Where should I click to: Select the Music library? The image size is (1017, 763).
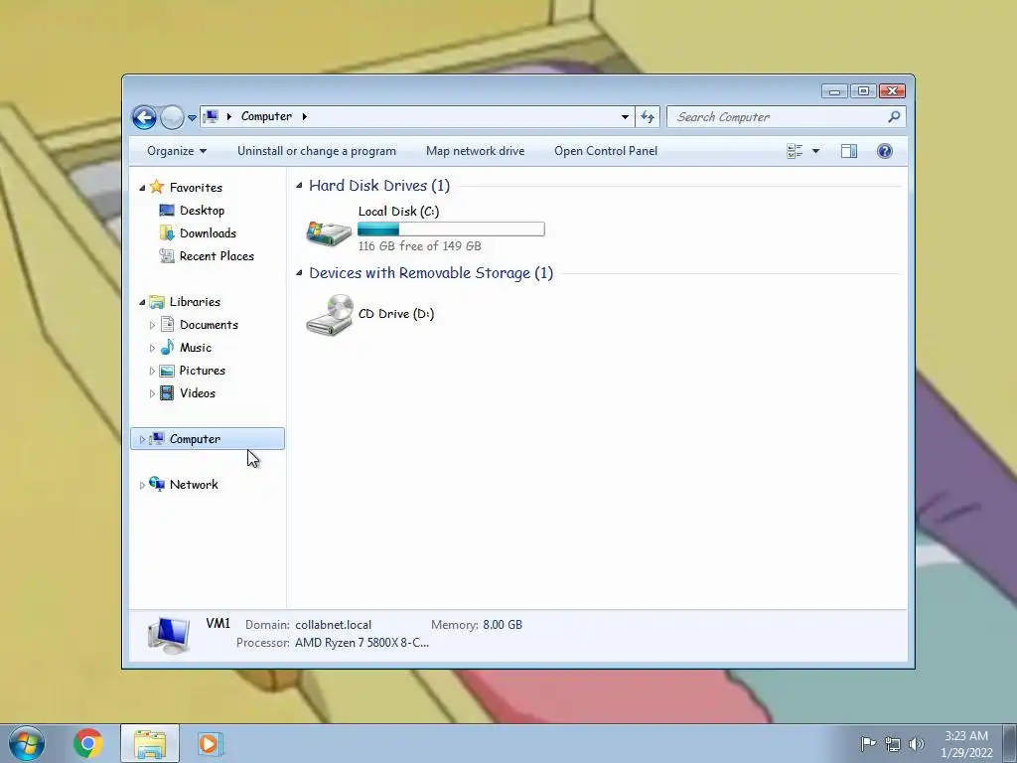tap(196, 348)
